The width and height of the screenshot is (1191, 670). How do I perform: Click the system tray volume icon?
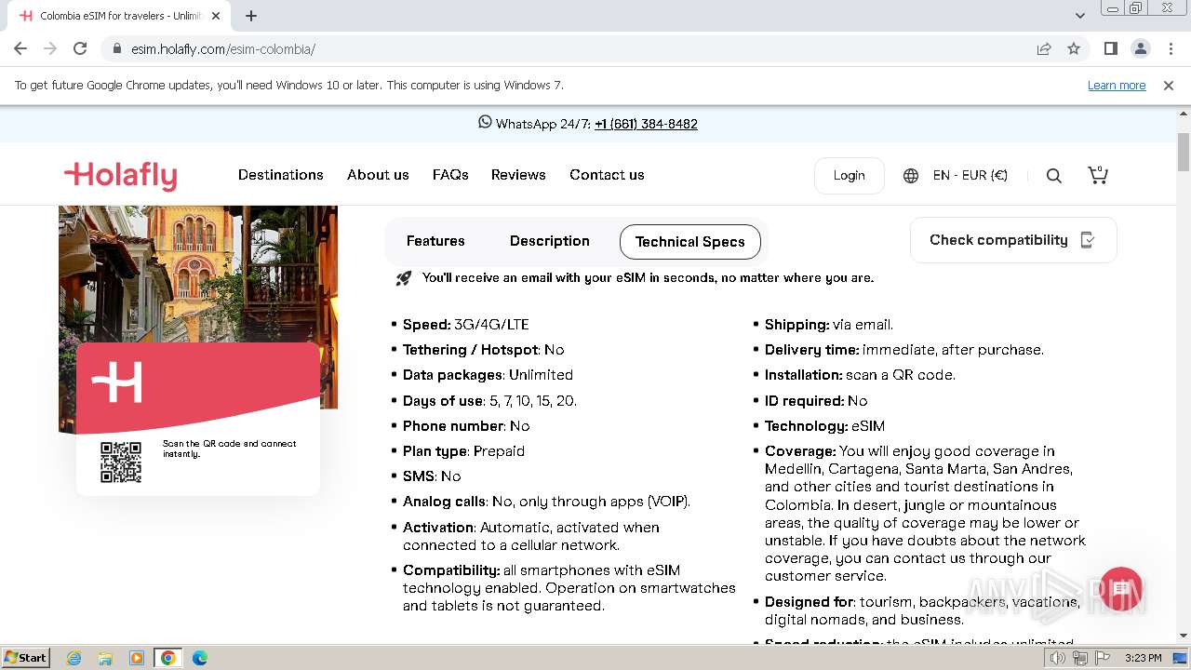(1057, 658)
